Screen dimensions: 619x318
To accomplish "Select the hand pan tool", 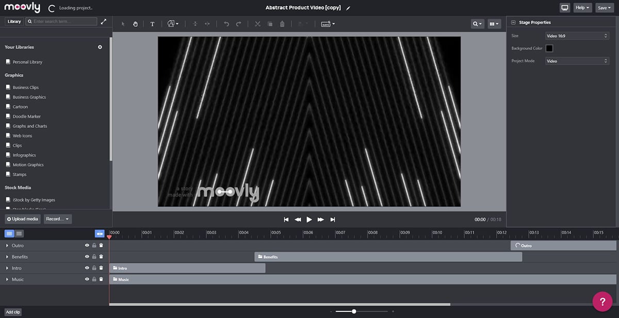I will 135,24.
